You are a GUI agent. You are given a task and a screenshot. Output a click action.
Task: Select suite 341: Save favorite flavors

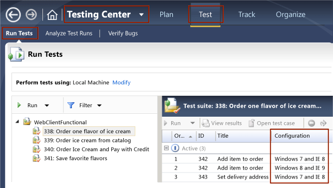[75, 158]
